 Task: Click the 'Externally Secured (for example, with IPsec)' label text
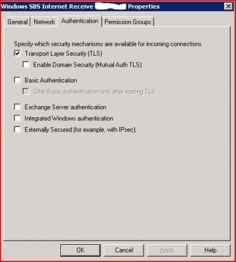(81, 130)
